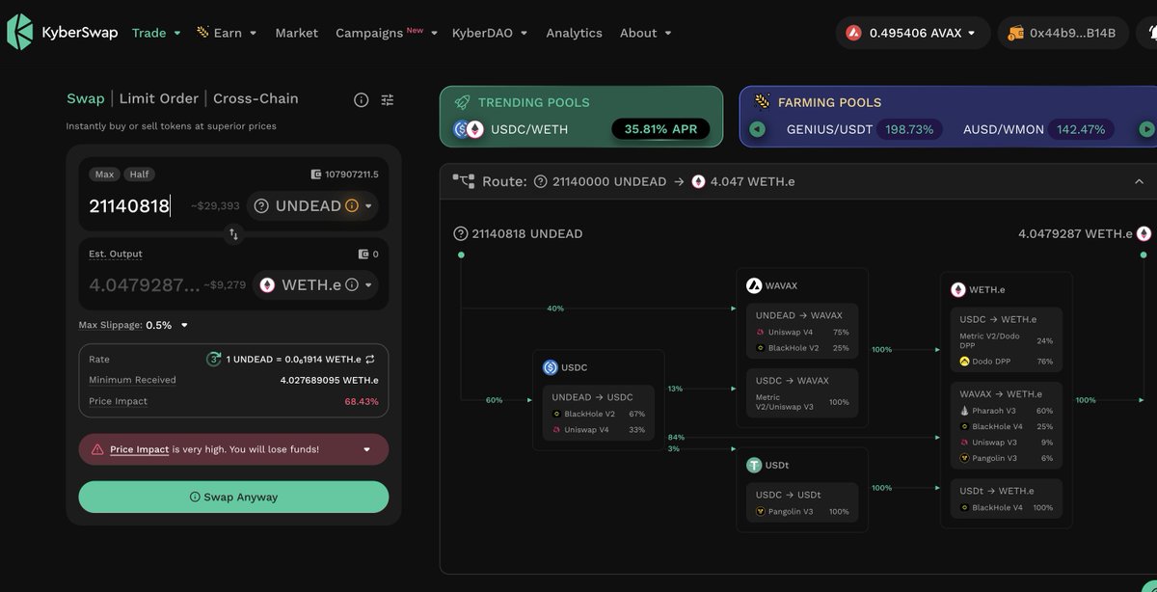This screenshot has width=1157, height=592.
Task: Click the Dodo DPP exchange icon
Action: click(x=964, y=362)
